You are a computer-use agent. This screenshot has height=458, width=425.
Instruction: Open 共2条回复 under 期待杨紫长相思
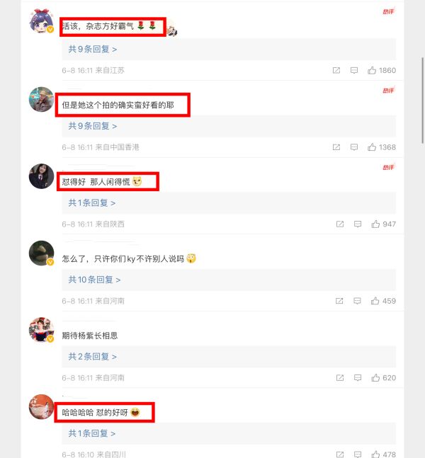tap(93, 357)
